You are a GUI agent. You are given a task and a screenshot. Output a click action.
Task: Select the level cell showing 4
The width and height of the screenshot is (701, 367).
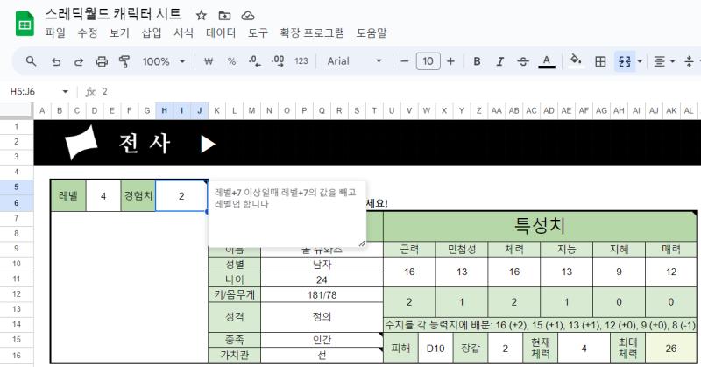click(103, 196)
